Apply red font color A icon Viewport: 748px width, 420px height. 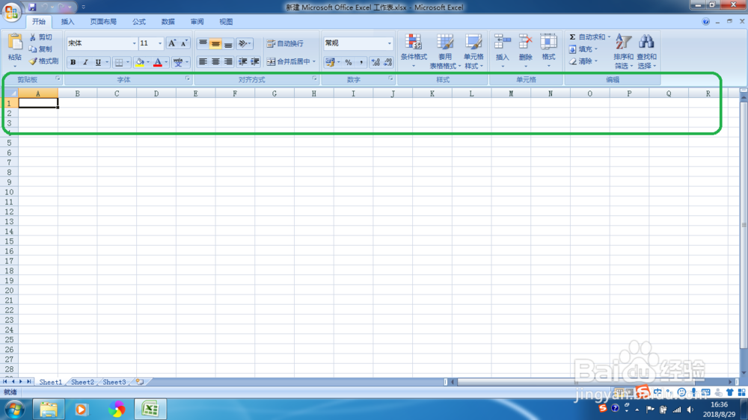coord(158,62)
